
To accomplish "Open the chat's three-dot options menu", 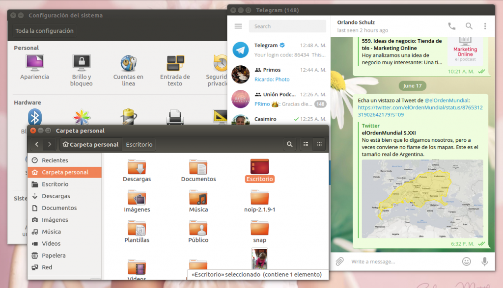I will (485, 26).
